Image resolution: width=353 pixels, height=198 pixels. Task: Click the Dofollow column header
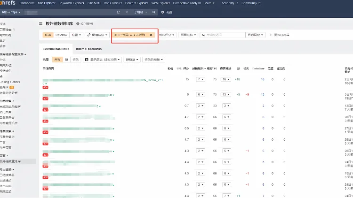[258, 69]
